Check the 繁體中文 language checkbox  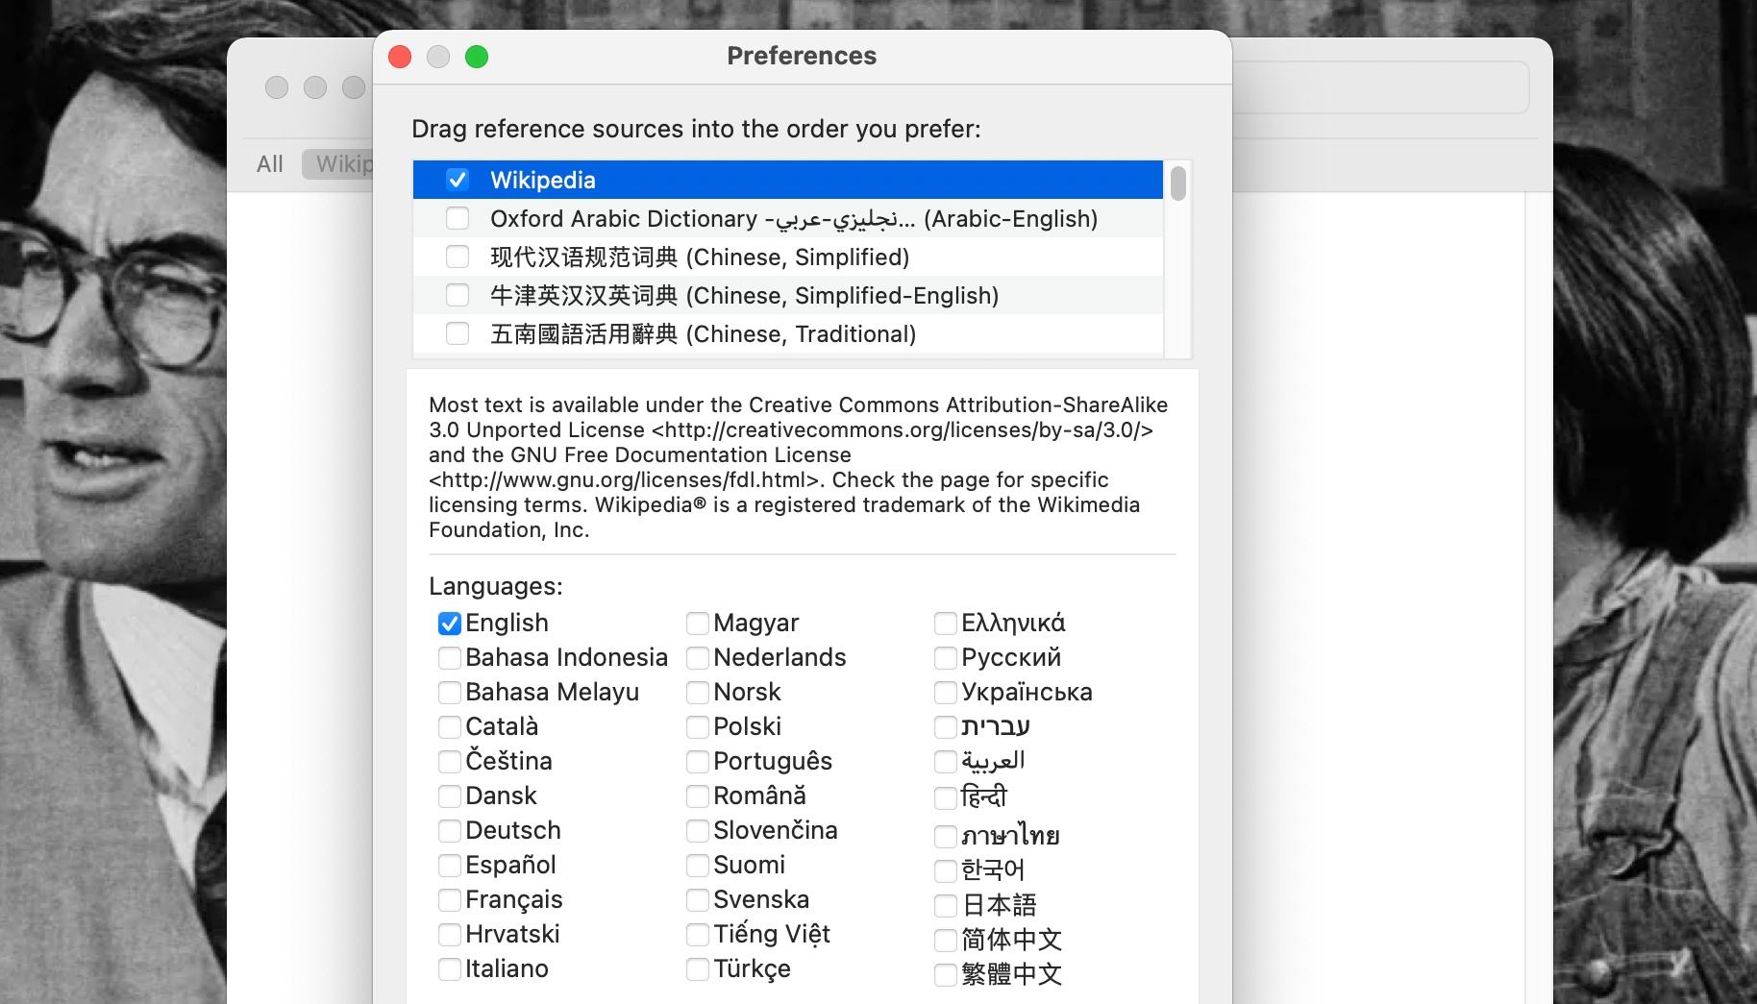pos(946,975)
